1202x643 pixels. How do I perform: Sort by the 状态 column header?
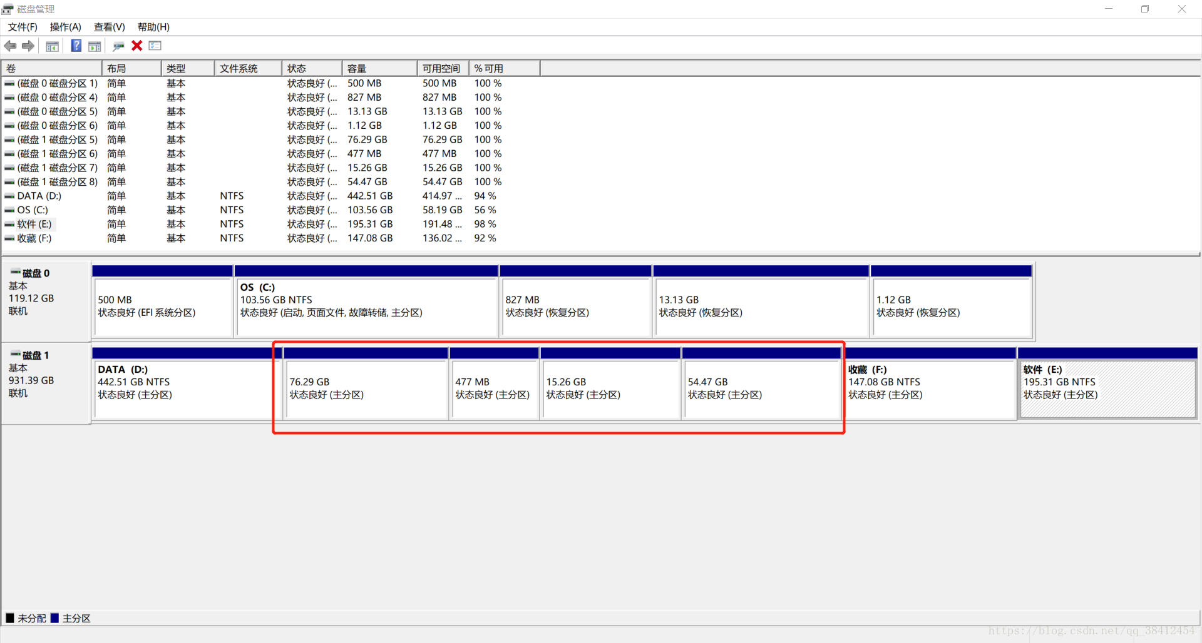tap(312, 68)
